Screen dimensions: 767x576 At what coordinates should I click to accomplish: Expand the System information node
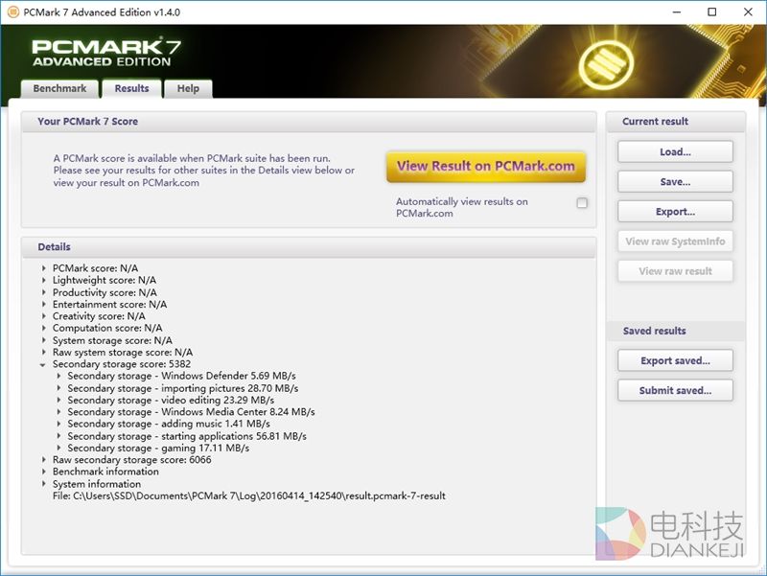click(x=43, y=484)
